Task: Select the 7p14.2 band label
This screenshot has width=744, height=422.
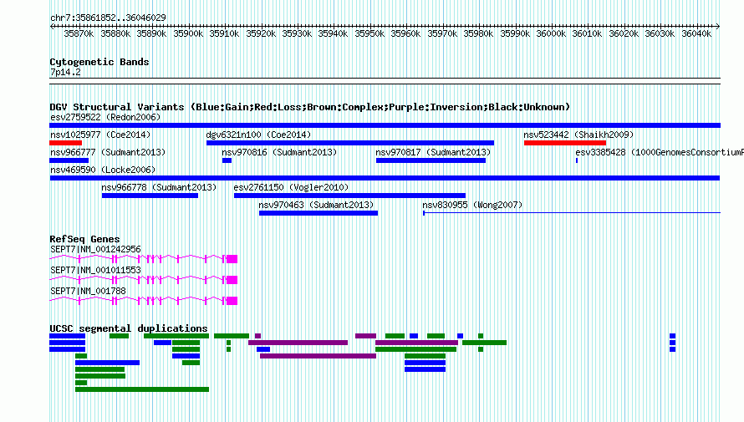Action: [x=65, y=72]
